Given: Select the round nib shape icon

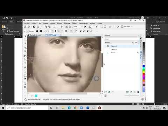Looking at the screenshot, I should tap(37, 31).
